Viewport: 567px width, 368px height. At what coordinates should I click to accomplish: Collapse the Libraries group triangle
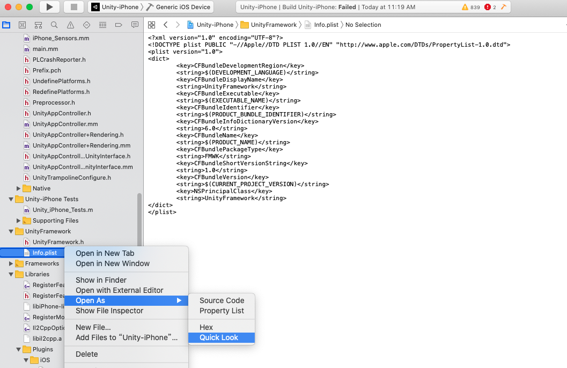(11, 274)
